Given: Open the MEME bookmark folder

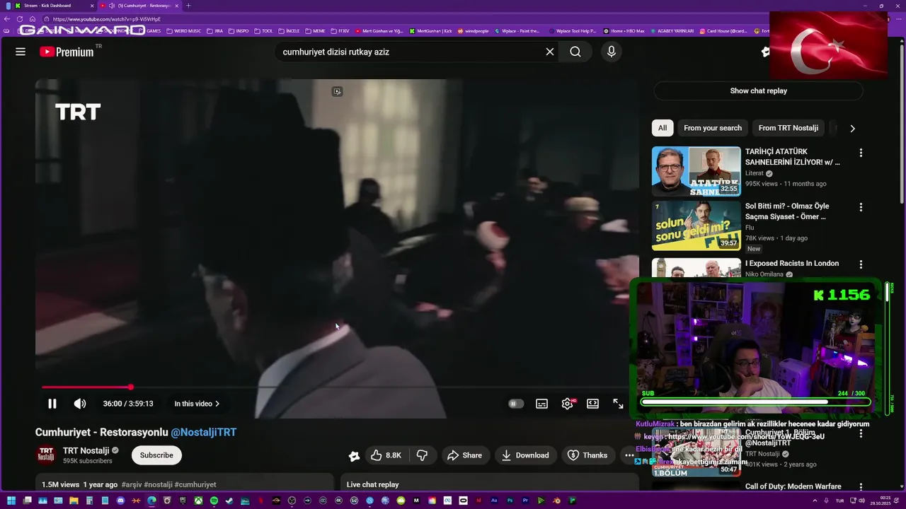Looking at the screenshot, I should 315,31.
